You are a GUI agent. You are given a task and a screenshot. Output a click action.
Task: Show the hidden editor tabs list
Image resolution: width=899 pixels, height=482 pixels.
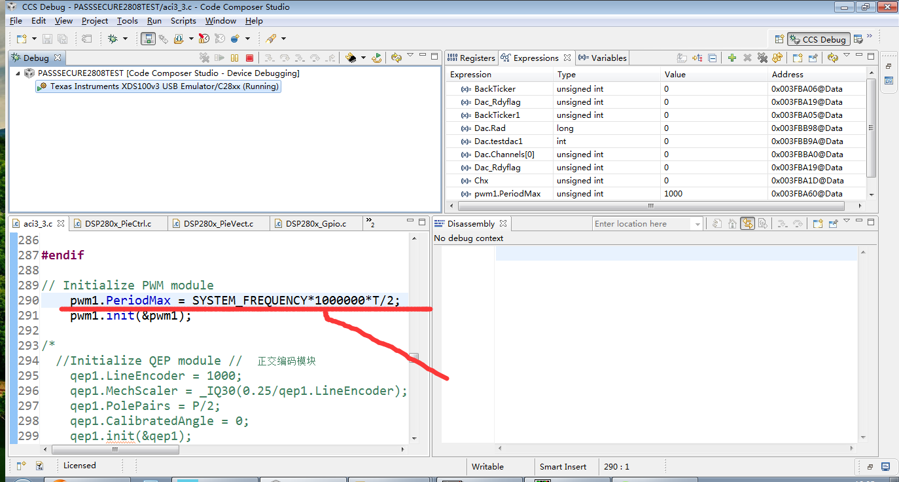tap(370, 223)
